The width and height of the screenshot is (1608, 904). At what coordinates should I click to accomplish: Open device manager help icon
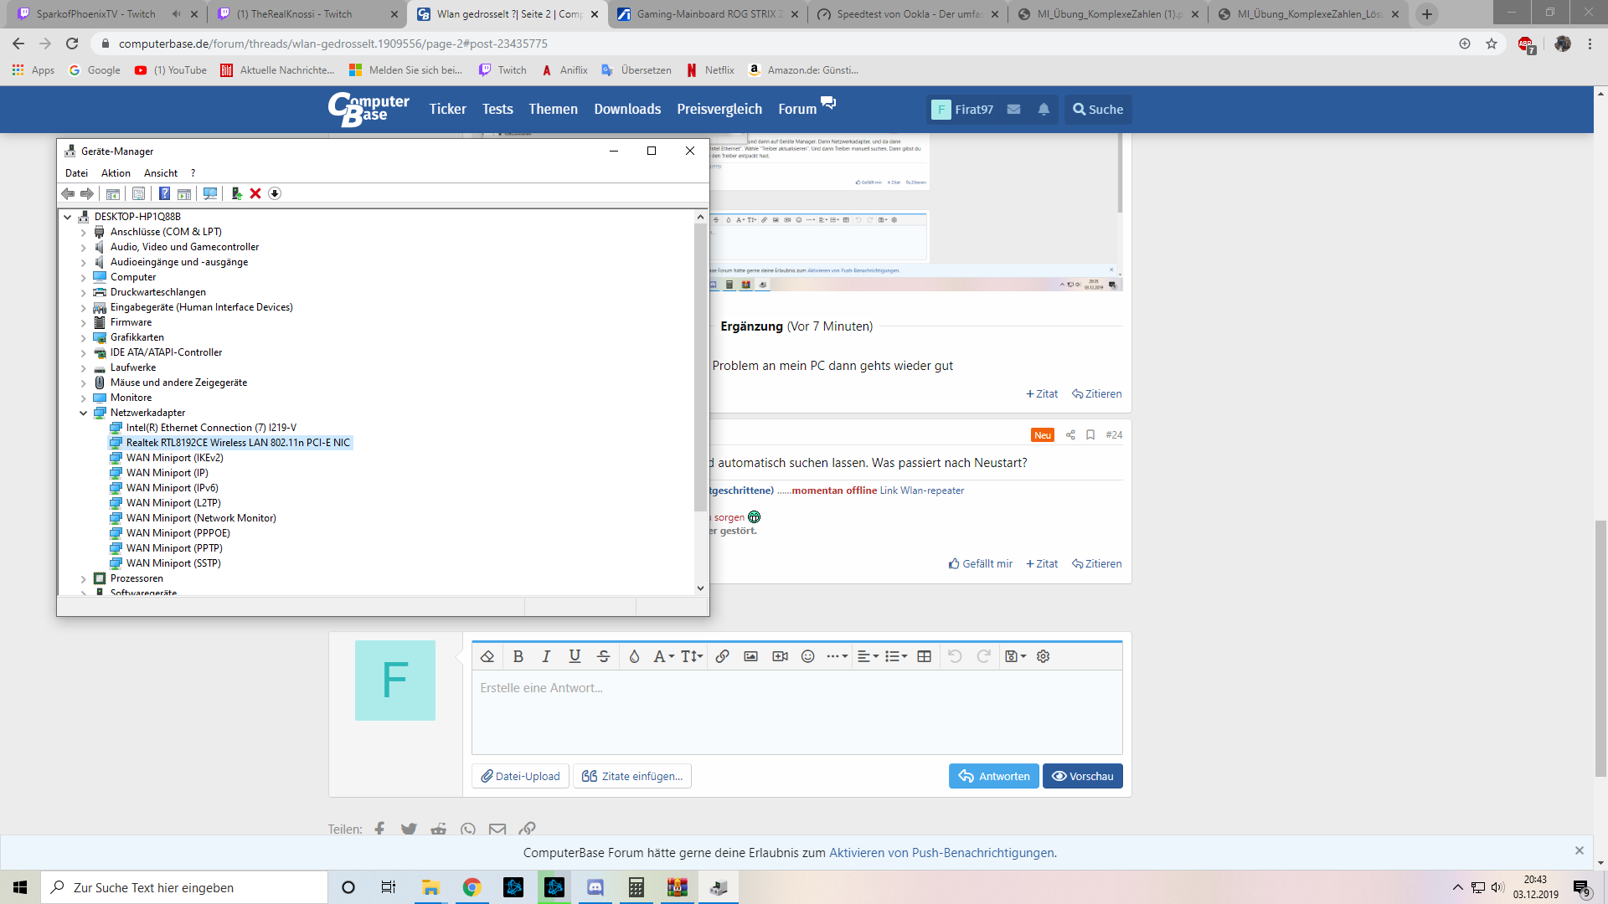point(164,193)
